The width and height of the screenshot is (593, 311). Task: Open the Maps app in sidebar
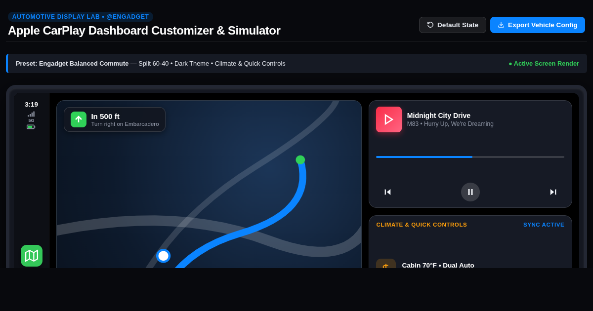pos(32,256)
